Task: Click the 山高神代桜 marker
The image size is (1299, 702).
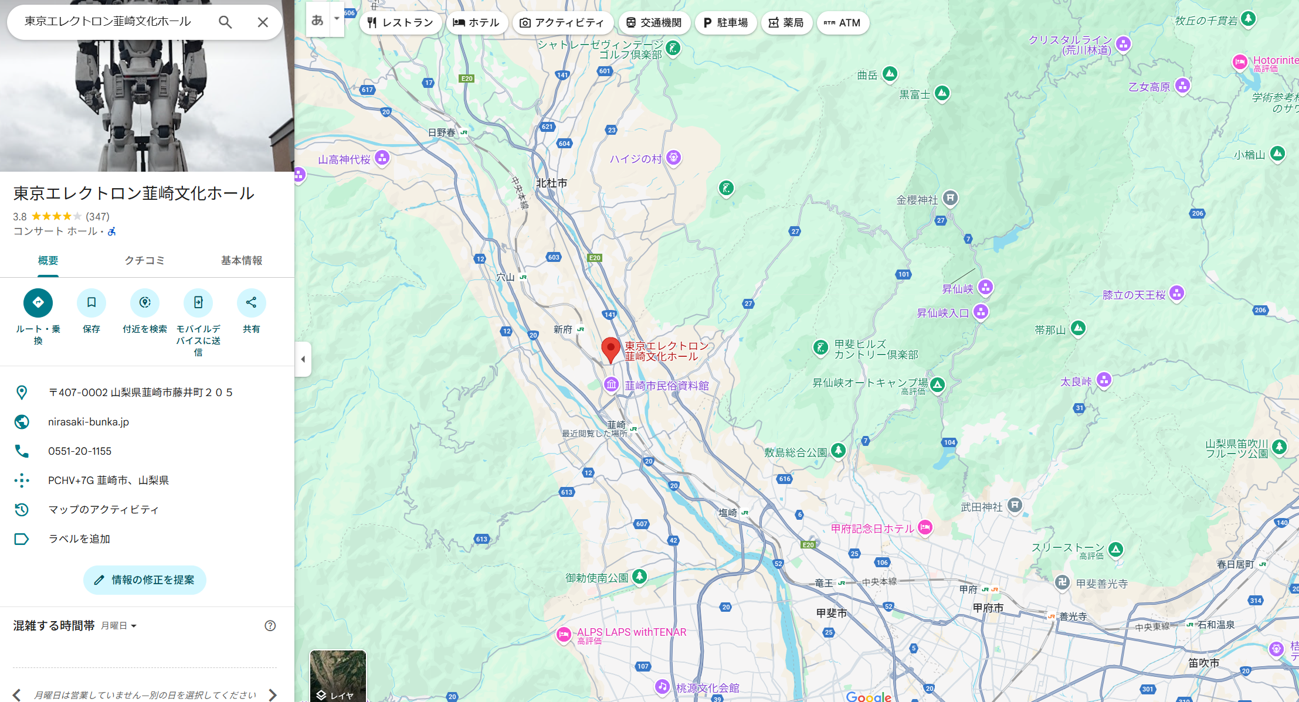Action: click(382, 158)
